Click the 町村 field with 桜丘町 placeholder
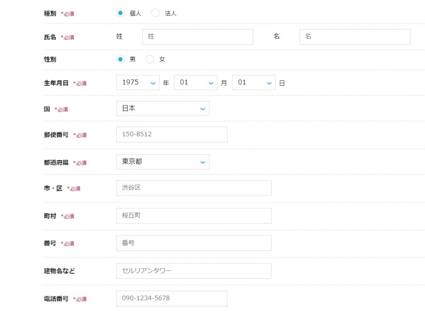 (194, 216)
